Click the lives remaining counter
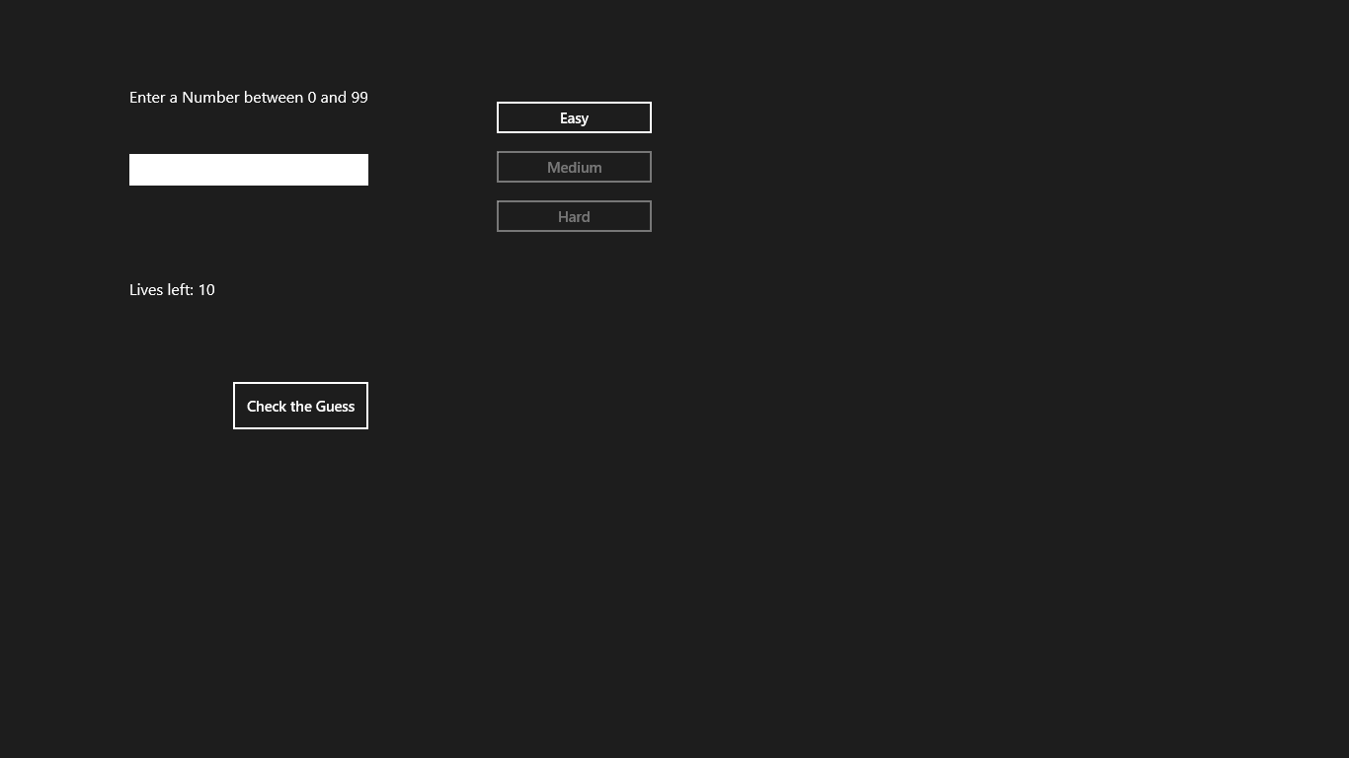This screenshot has height=758, width=1349. pos(172,289)
